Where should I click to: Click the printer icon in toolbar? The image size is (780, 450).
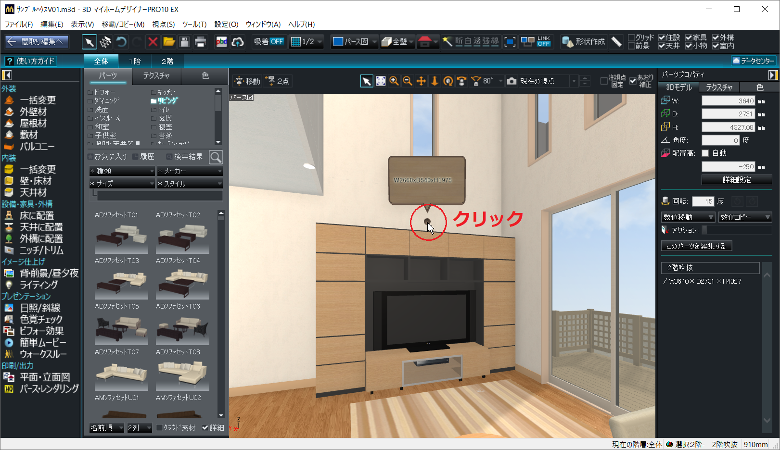pyautogui.click(x=200, y=42)
